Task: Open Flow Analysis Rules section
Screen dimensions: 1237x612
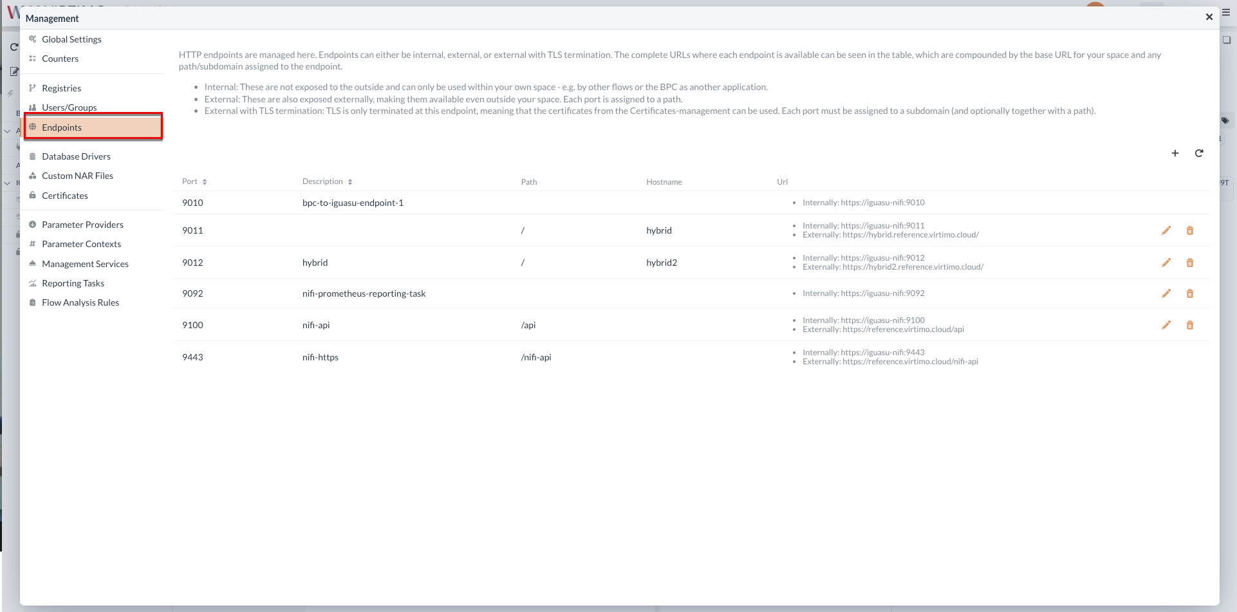Action: click(80, 302)
